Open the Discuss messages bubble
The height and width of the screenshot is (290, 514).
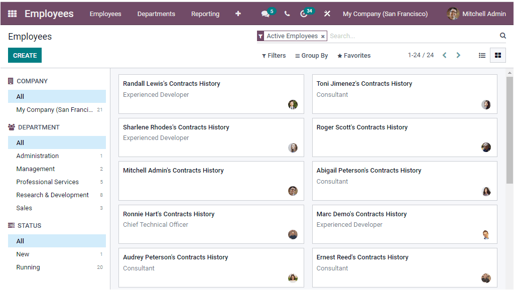(x=266, y=14)
